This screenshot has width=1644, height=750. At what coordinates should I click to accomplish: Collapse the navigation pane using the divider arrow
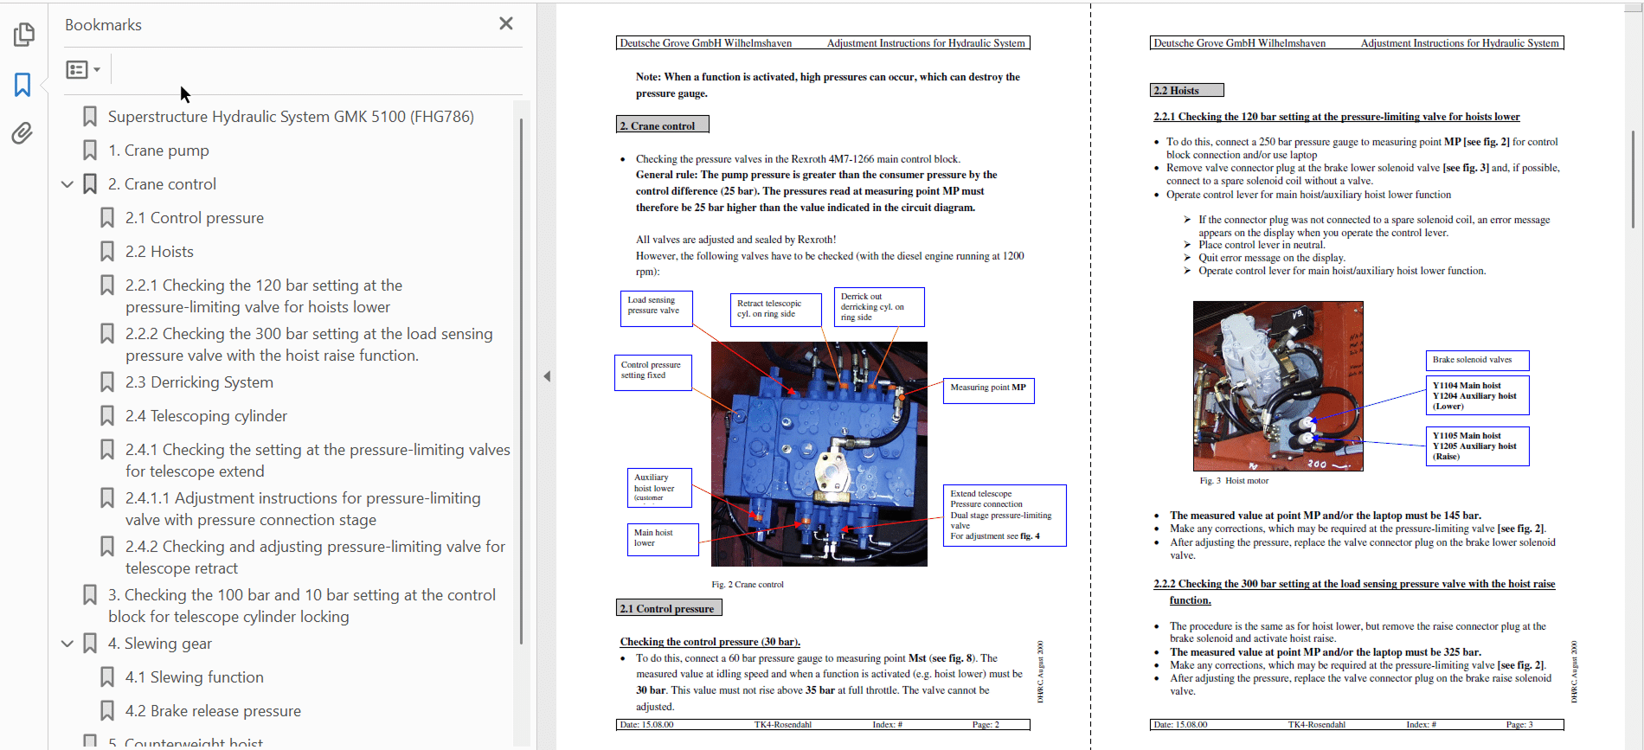pos(547,376)
